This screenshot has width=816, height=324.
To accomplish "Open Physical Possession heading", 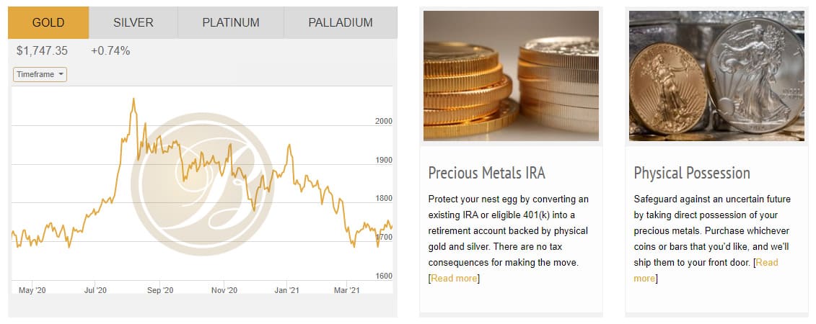I will 692,173.
